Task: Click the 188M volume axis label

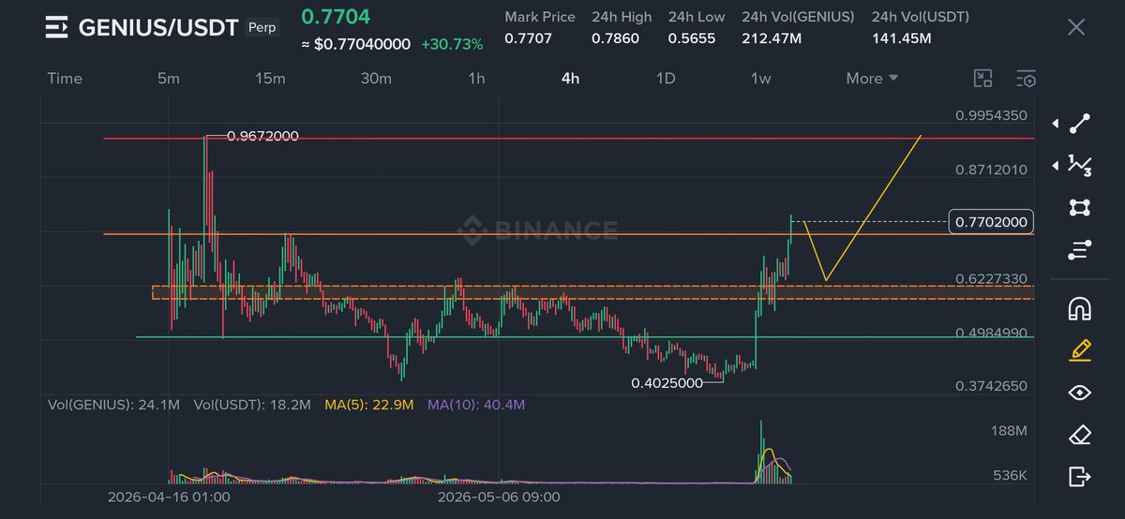Action: pyautogui.click(x=1011, y=431)
